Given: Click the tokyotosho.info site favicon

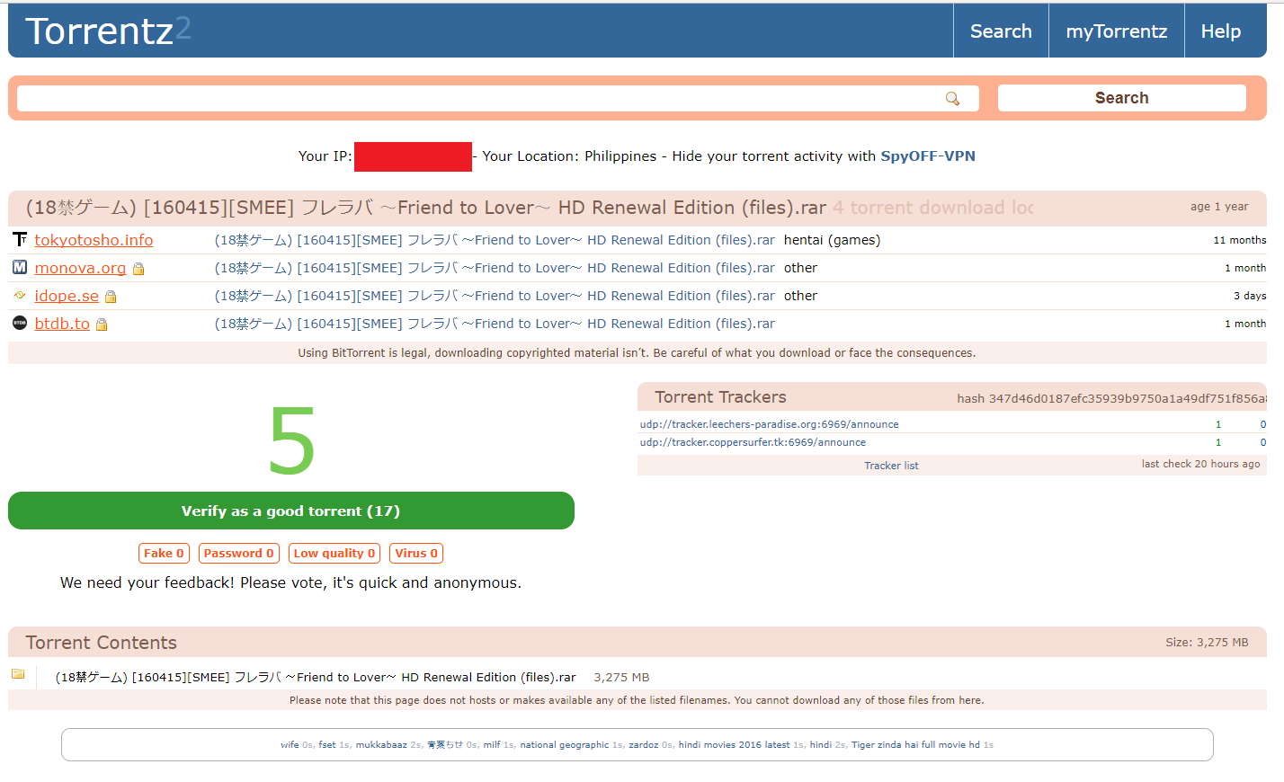Looking at the screenshot, I should pyautogui.click(x=20, y=239).
